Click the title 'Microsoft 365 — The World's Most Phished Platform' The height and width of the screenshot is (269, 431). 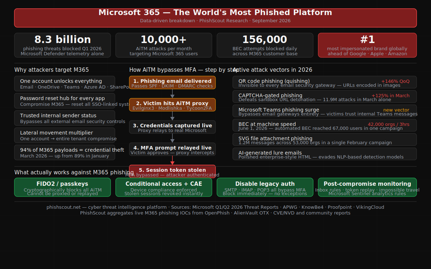[215, 13]
